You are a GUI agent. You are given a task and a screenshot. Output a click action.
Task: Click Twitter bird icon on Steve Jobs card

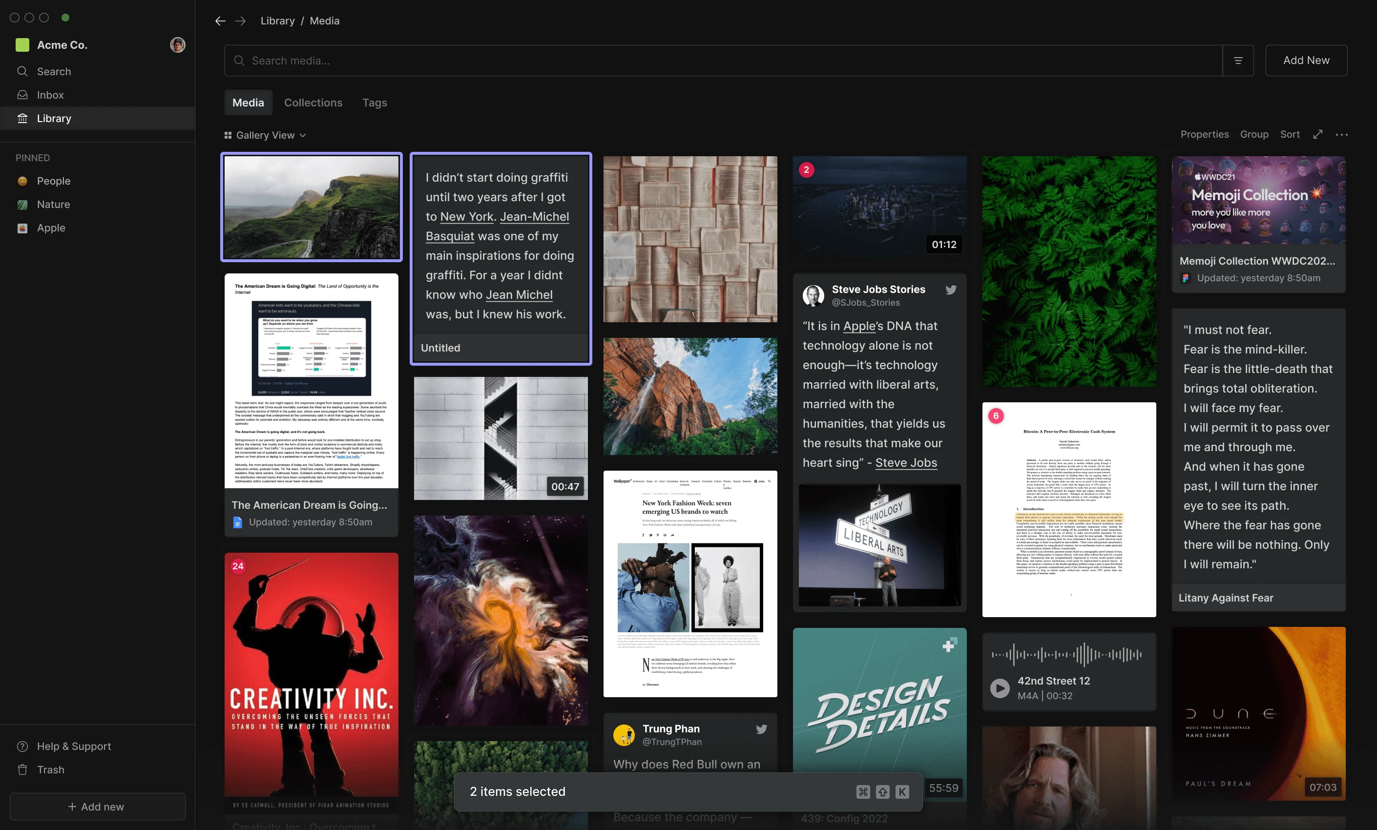(x=951, y=290)
